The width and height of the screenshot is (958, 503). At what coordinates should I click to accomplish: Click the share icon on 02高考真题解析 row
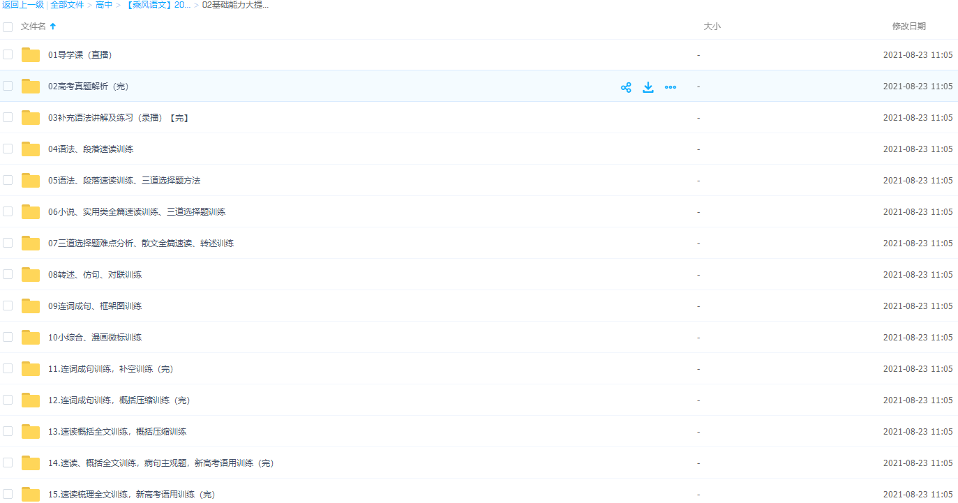pos(626,87)
